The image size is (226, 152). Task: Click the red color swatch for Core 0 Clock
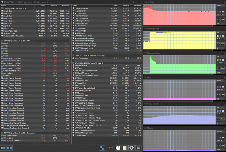coord(218,12)
